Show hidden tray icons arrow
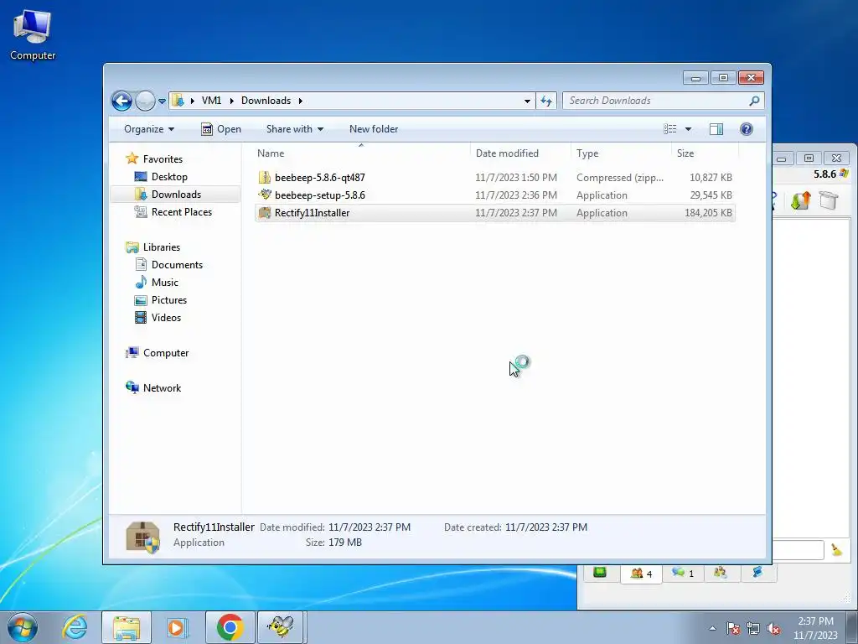 [712, 628]
